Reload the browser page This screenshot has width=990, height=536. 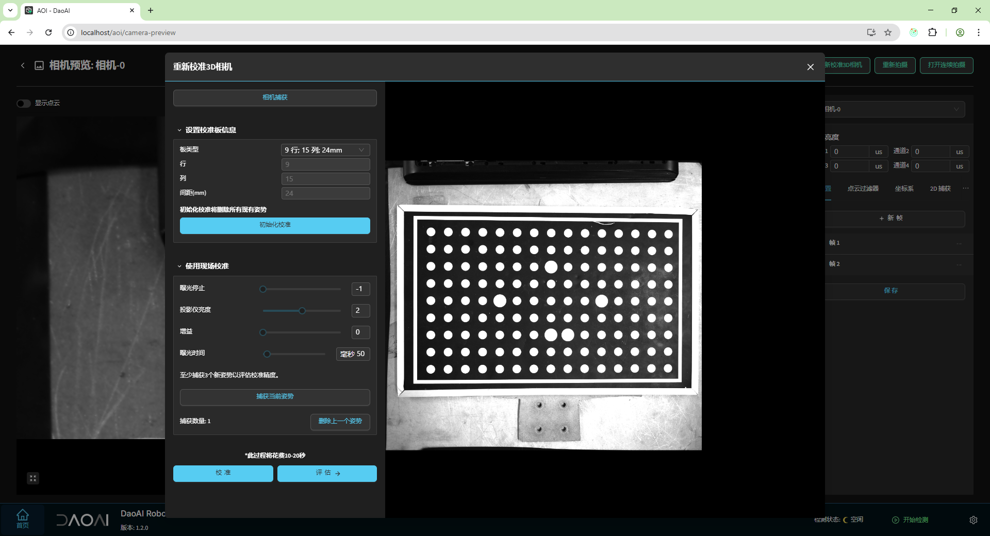click(x=48, y=32)
